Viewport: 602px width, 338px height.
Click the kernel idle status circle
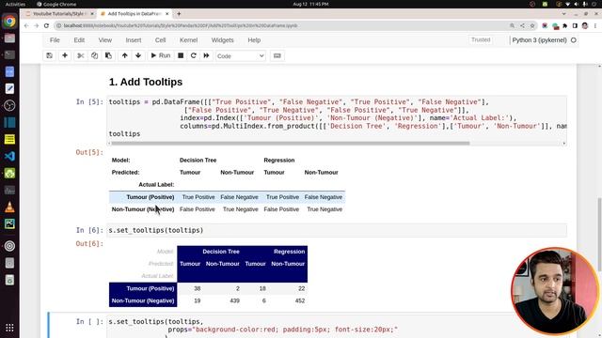tap(574, 39)
